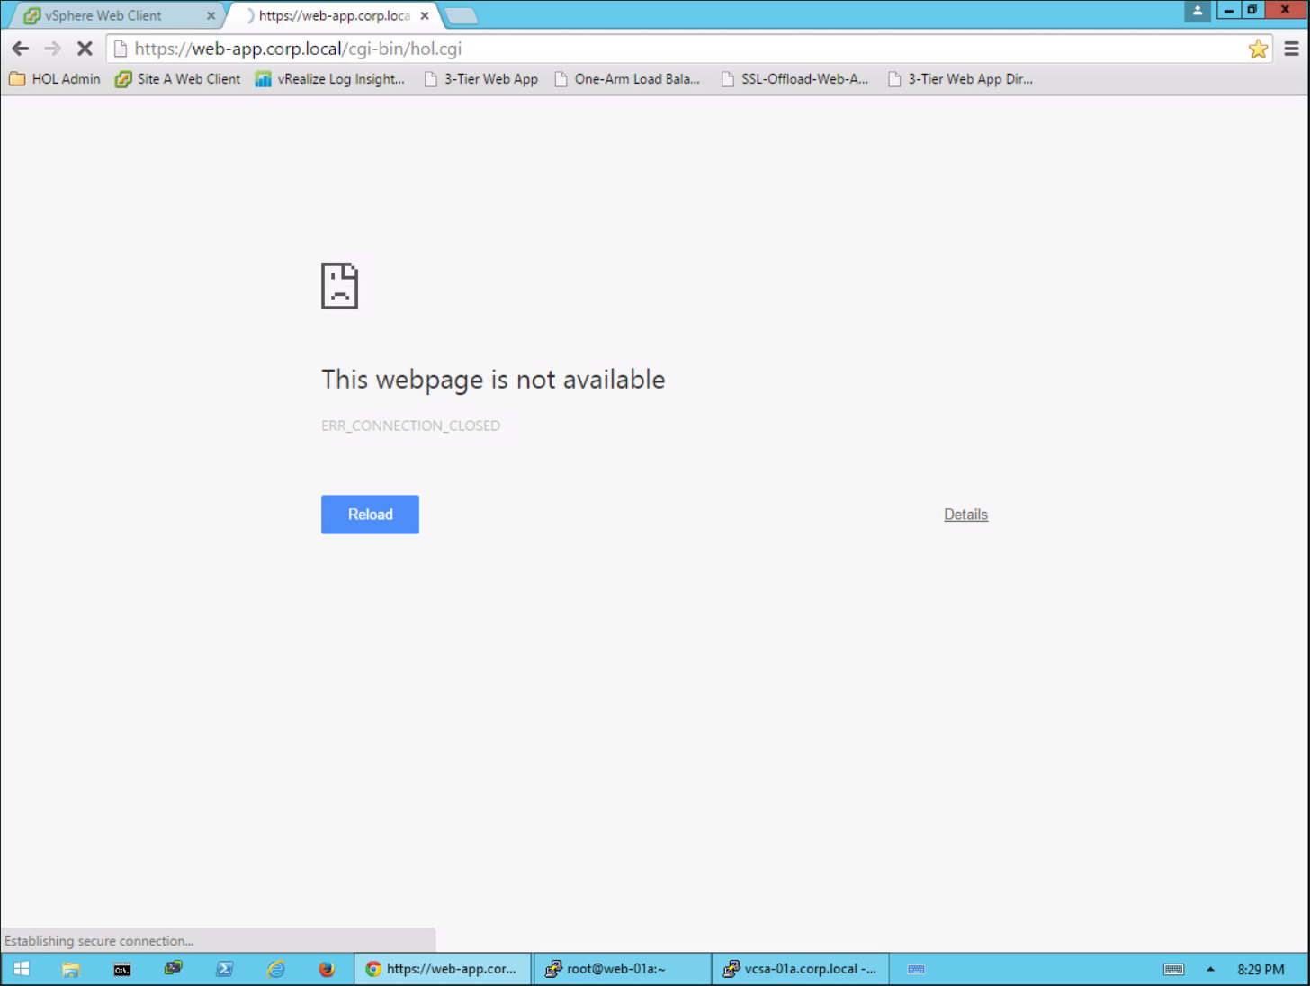Click the Windows Start button
This screenshot has height=986, width=1310.
(x=22, y=969)
